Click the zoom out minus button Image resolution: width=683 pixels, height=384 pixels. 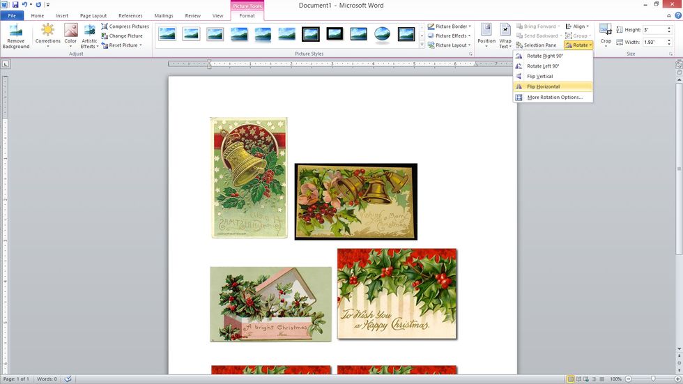[629, 379]
